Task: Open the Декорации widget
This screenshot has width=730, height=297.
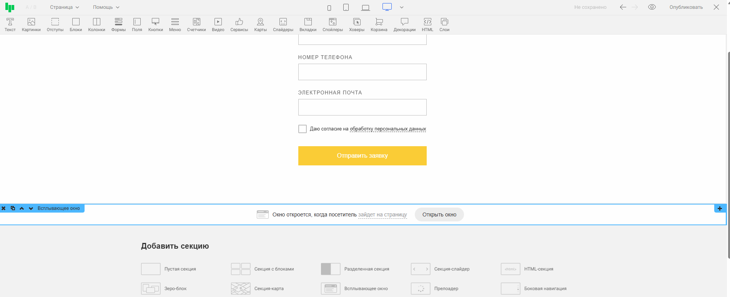Action: coord(404,25)
